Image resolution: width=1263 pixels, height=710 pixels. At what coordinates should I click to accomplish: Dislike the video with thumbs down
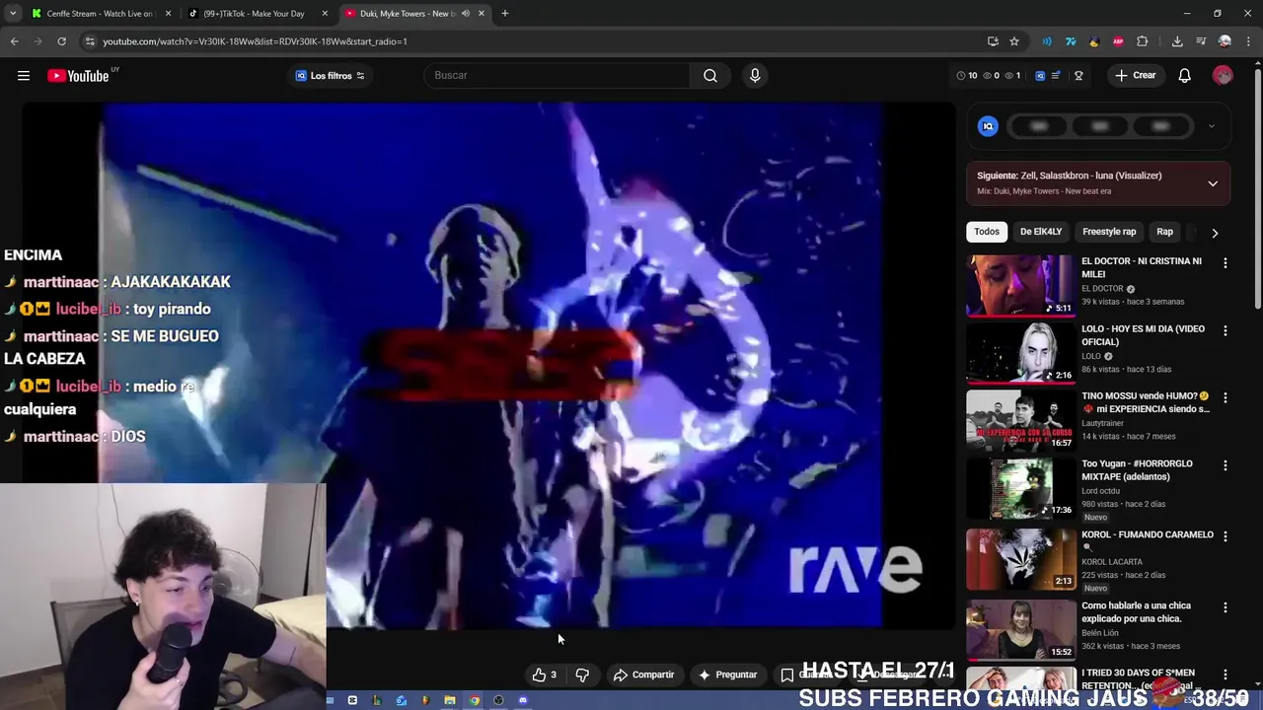coord(582,675)
